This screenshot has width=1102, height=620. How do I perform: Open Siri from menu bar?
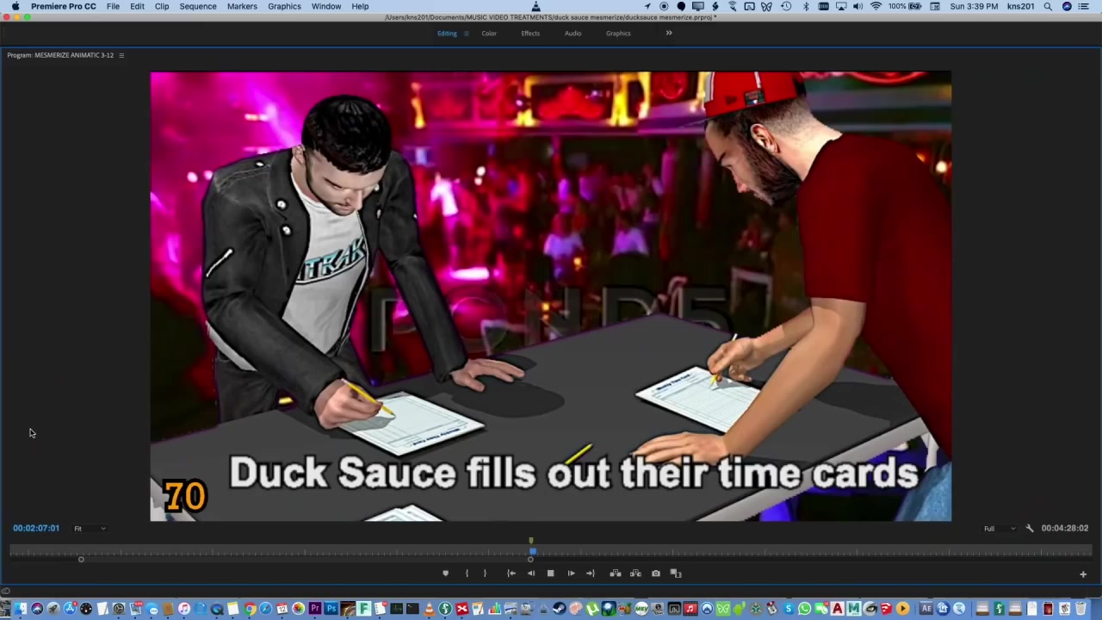[1068, 6]
